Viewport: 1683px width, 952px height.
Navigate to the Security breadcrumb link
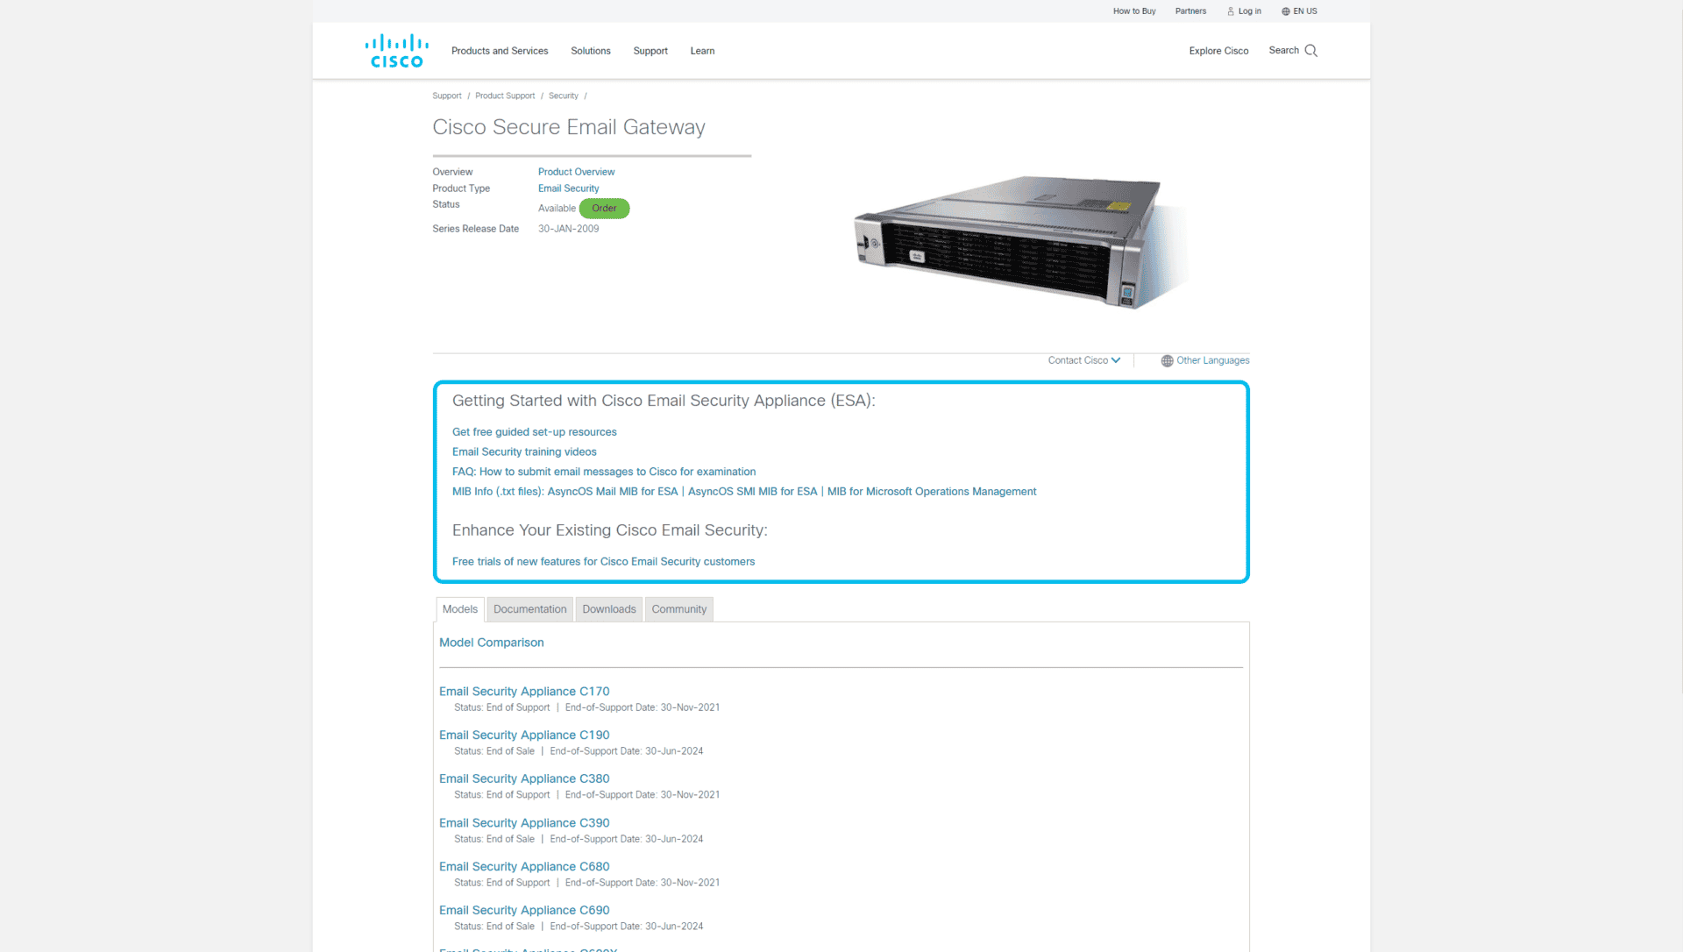click(564, 96)
